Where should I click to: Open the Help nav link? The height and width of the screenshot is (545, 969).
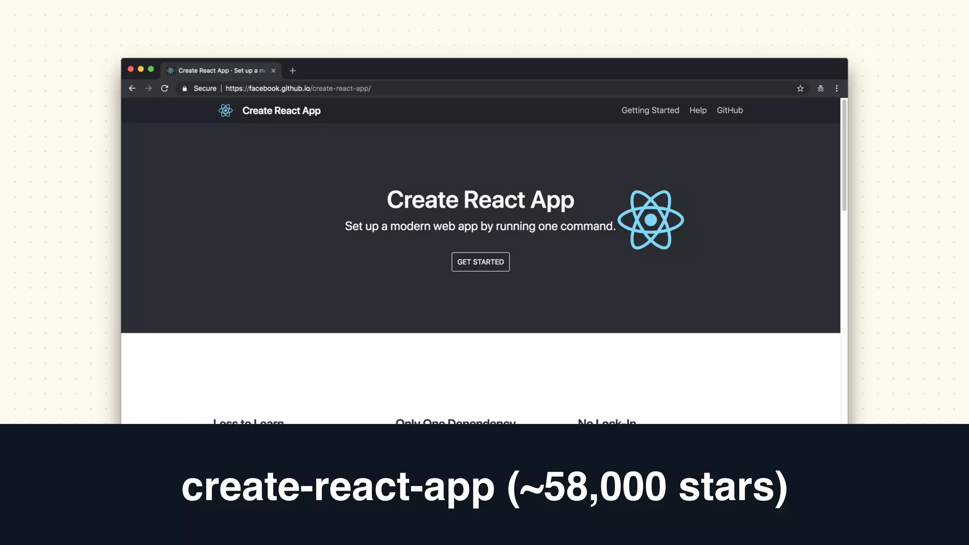pos(698,110)
